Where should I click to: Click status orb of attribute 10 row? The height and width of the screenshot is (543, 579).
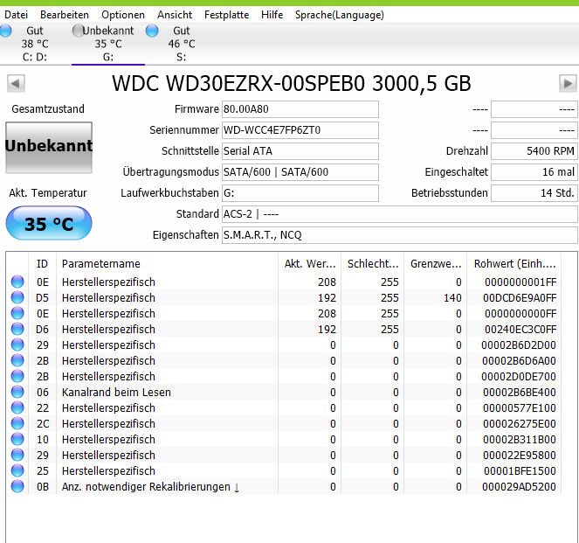[x=17, y=439]
